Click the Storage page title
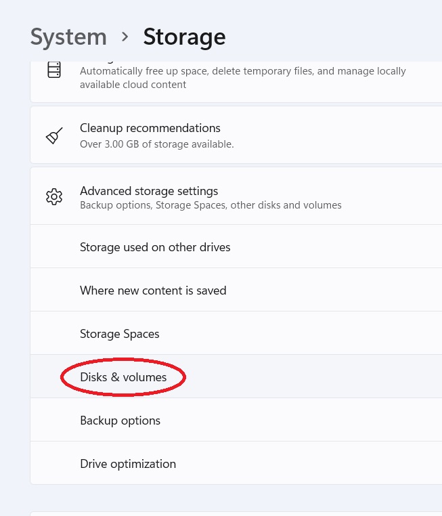Viewport: 442px width, 516px height. (184, 37)
